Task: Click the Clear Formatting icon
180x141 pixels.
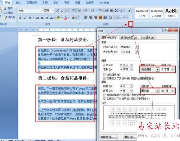Action: pyautogui.click(x=68, y=11)
